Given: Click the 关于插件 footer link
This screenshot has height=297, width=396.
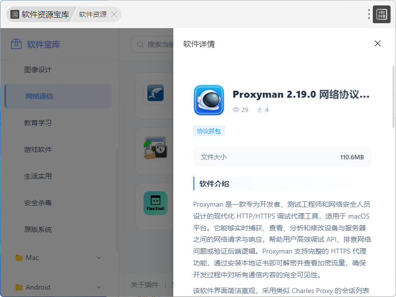Looking at the screenshot, I should pyautogui.click(x=145, y=285).
